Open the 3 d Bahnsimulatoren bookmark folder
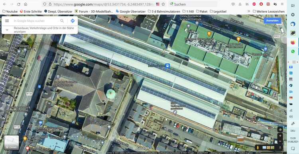 pyautogui.click(x=164, y=12)
